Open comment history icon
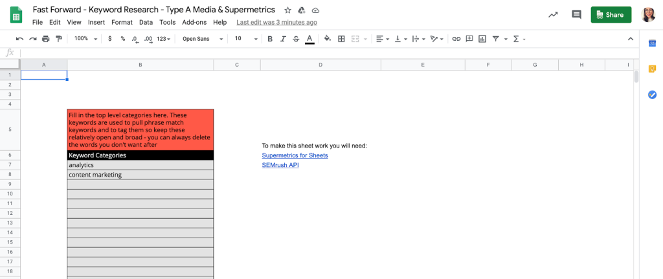The height and width of the screenshot is (279, 663). tap(576, 14)
